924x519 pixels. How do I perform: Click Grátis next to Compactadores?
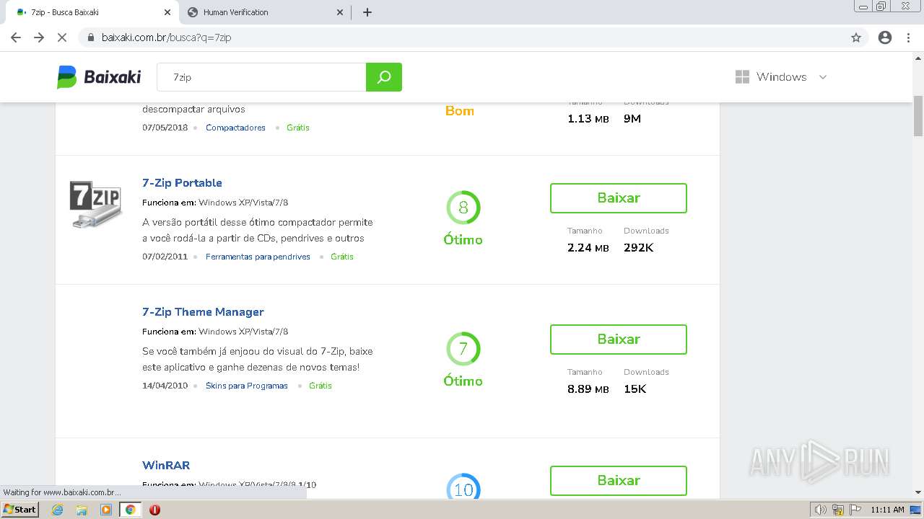(x=298, y=128)
